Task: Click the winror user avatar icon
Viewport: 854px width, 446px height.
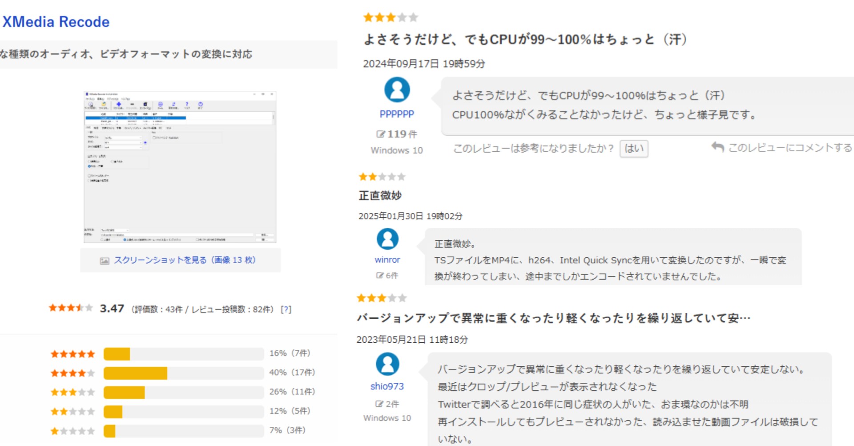Action: tap(387, 239)
